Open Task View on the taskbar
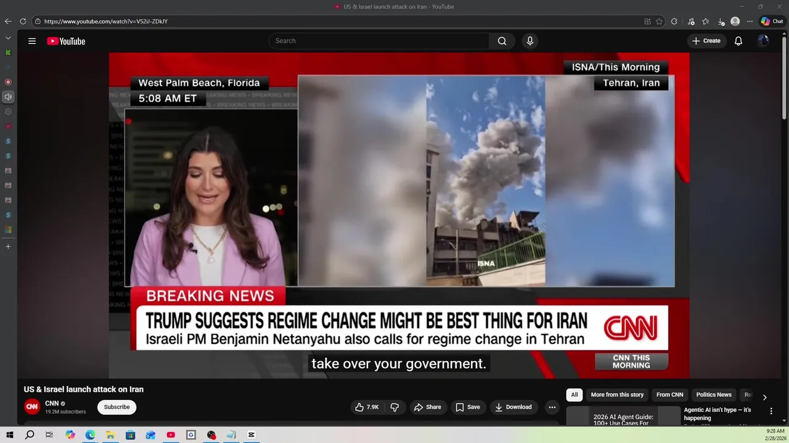This screenshot has height=443, width=789. (x=49, y=435)
